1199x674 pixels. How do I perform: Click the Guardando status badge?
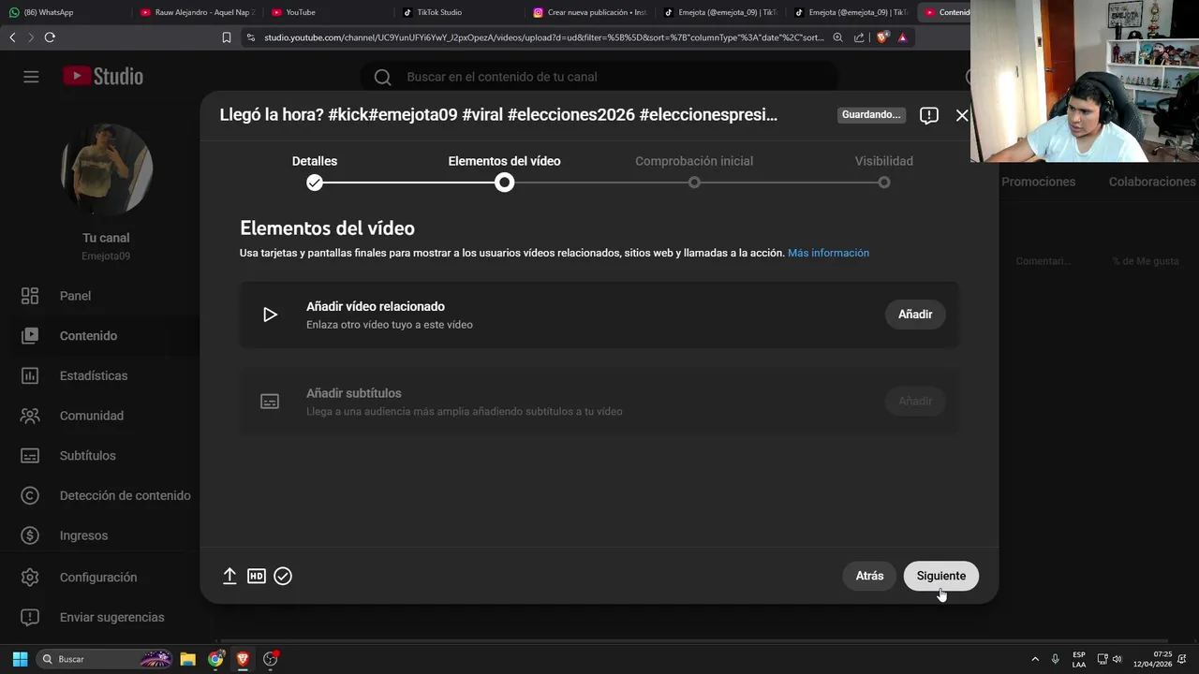coord(871,115)
